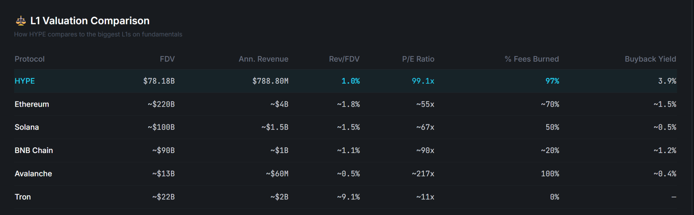Select the Tron protocol name

pos(23,197)
